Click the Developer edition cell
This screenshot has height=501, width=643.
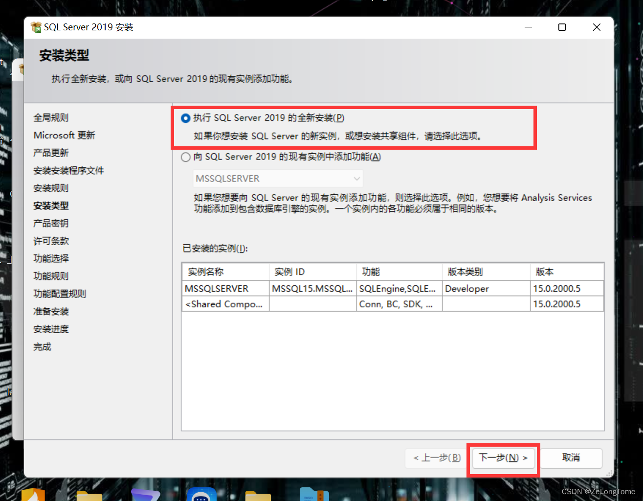coord(486,289)
